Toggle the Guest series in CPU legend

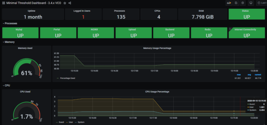60,122
